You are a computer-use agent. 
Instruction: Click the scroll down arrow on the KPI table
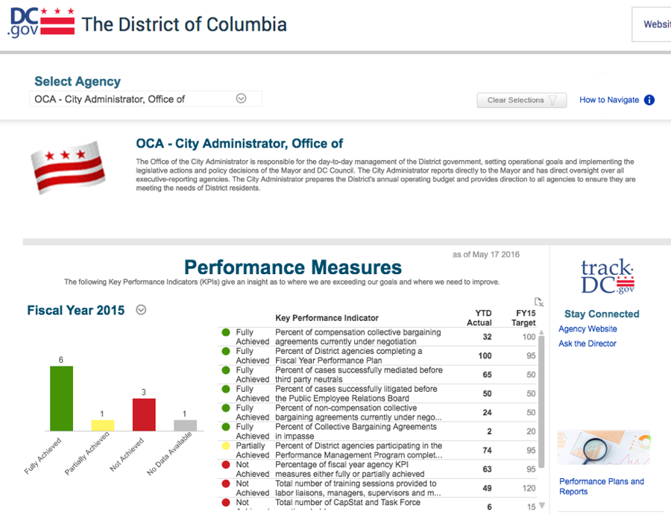point(542,507)
